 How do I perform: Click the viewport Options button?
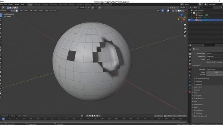(183, 8)
